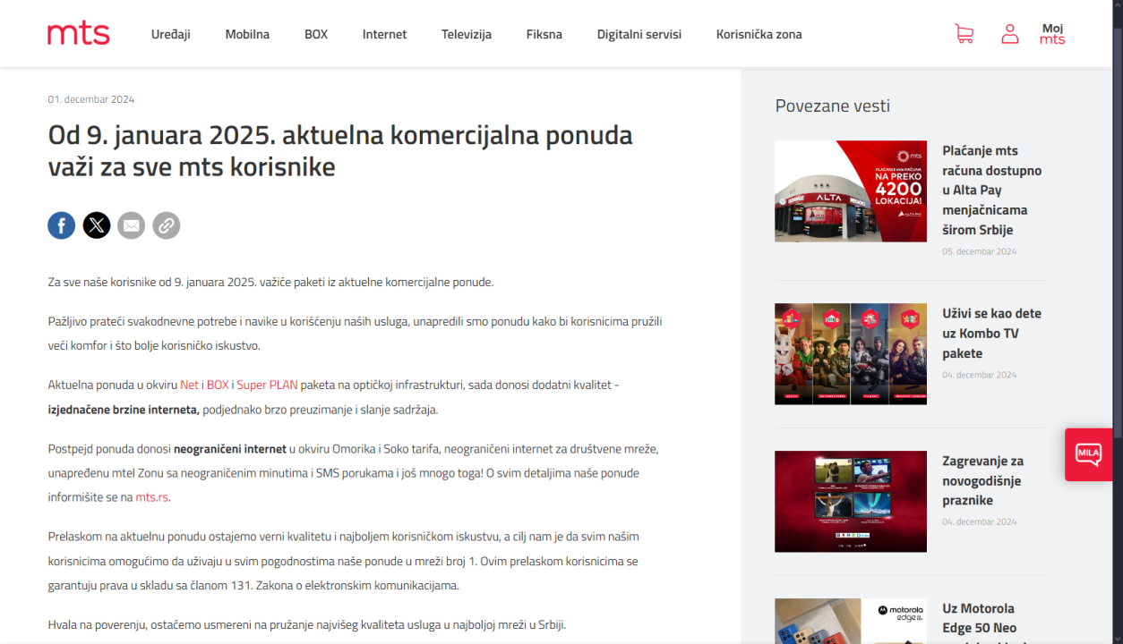The image size is (1123, 644).
Task: Open the Fiksna menu
Action: (544, 34)
